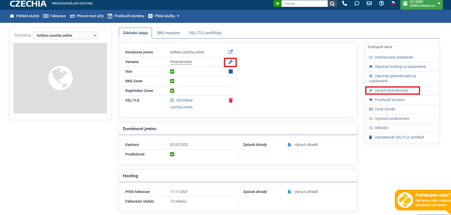Toggle the Prodlužovat checkbox
Screen dimensions: 451x215
[172, 154]
